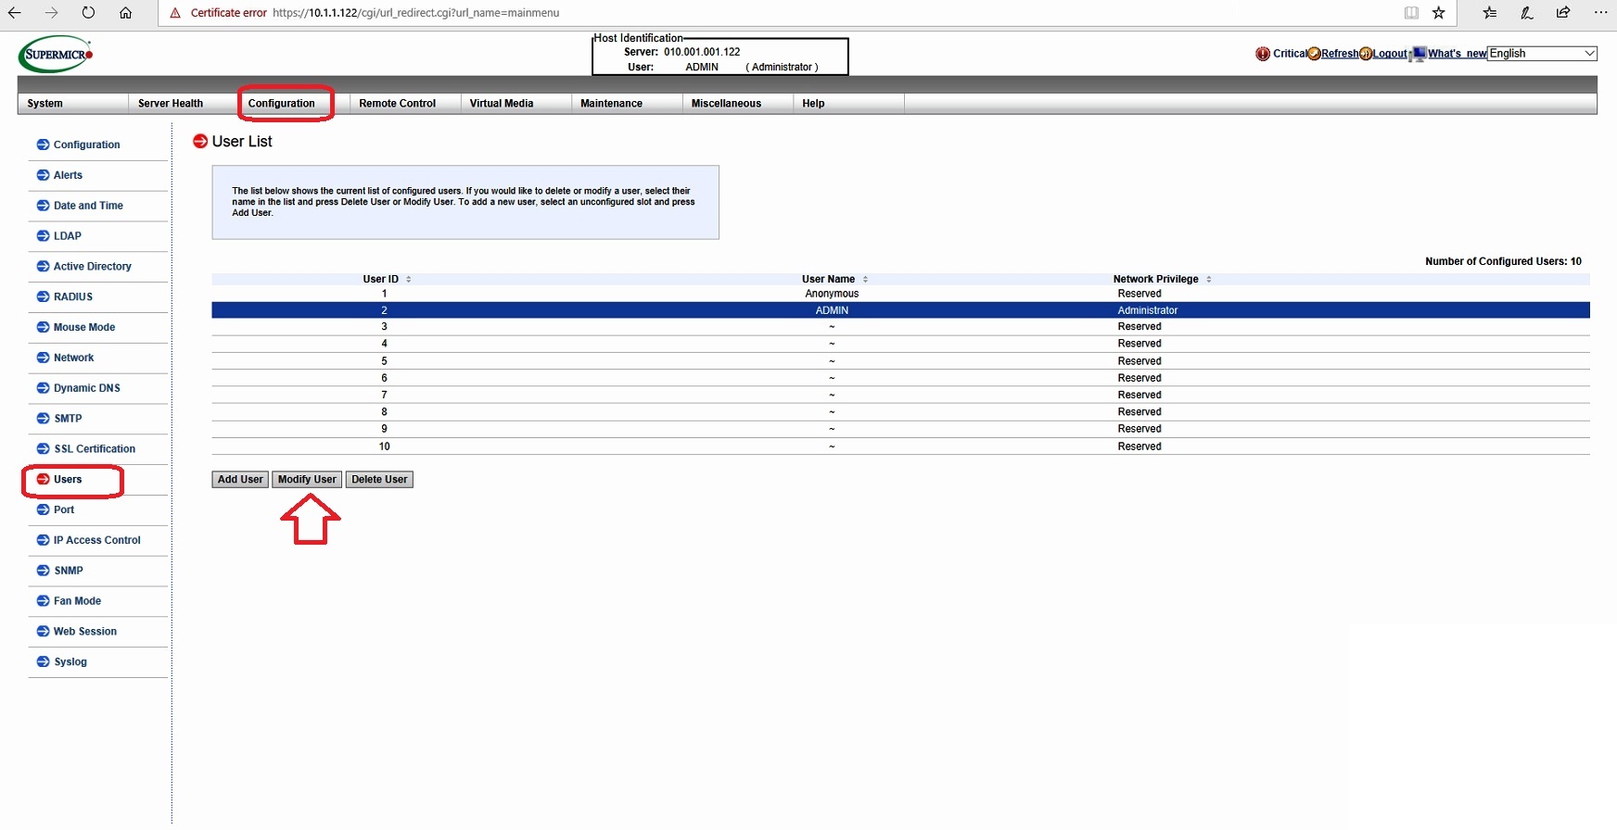Open SSL Certification in sidebar
This screenshot has width=1617, height=830.
pos(95,449)
